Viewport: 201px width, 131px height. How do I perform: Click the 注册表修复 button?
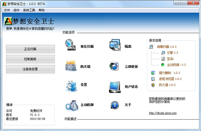(x=30, y=69)
